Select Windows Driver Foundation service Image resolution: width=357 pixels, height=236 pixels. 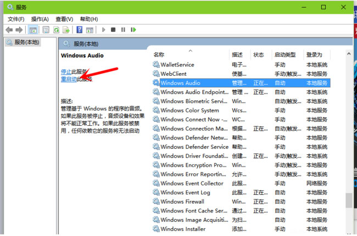[241, 156]
